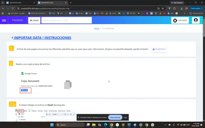Viewport: 205px width, 128px height.
Task: Open WhatsApp from the taskbar
Action: tap(117, 125)
